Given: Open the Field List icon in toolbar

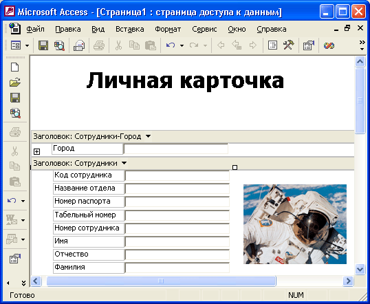Looking at the screenshot, I should (272, 45).
